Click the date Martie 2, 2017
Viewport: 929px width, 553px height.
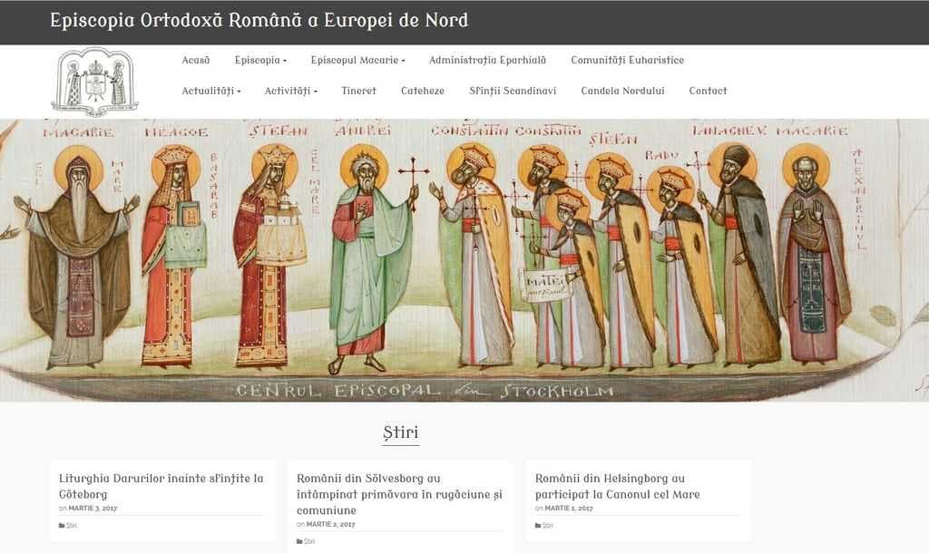click(x=330, y=524)
